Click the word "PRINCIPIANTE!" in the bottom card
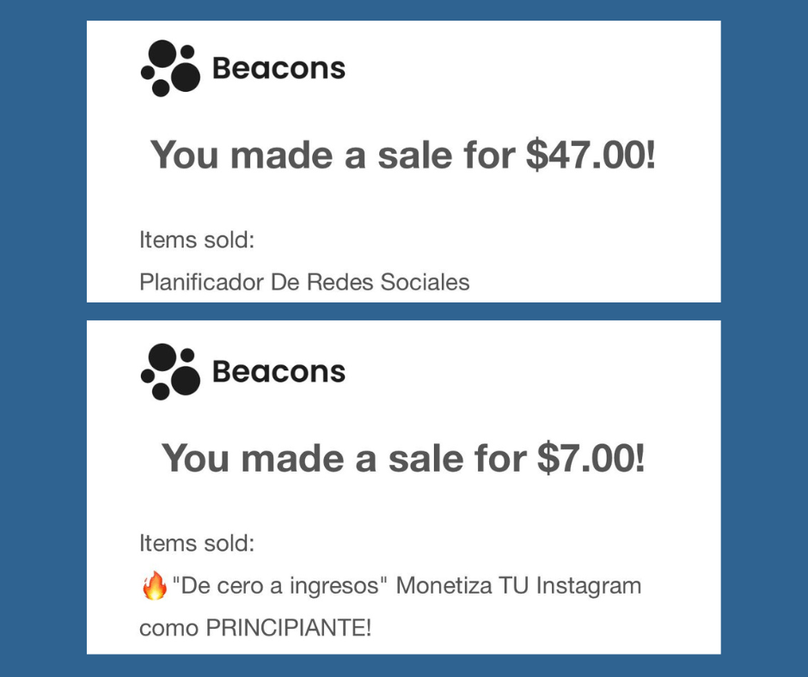808x677 pixels. (x=289, y=628)
